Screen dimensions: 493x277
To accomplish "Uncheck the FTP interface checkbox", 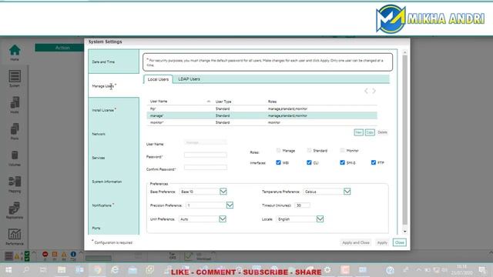I will 374,162.
